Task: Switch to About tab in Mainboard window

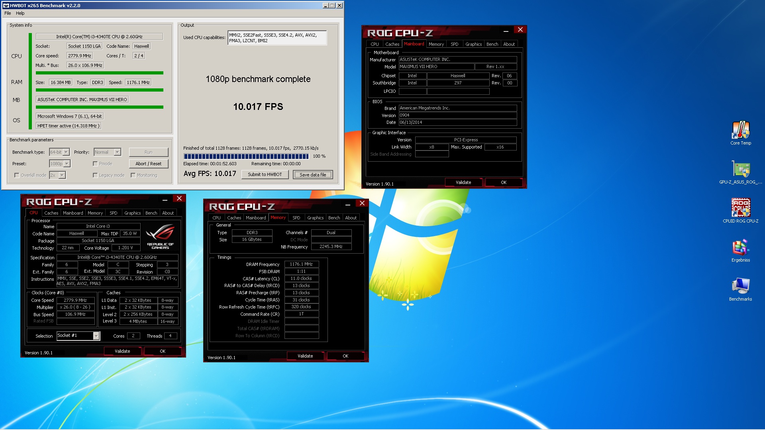Action: (x=509, y=44)
